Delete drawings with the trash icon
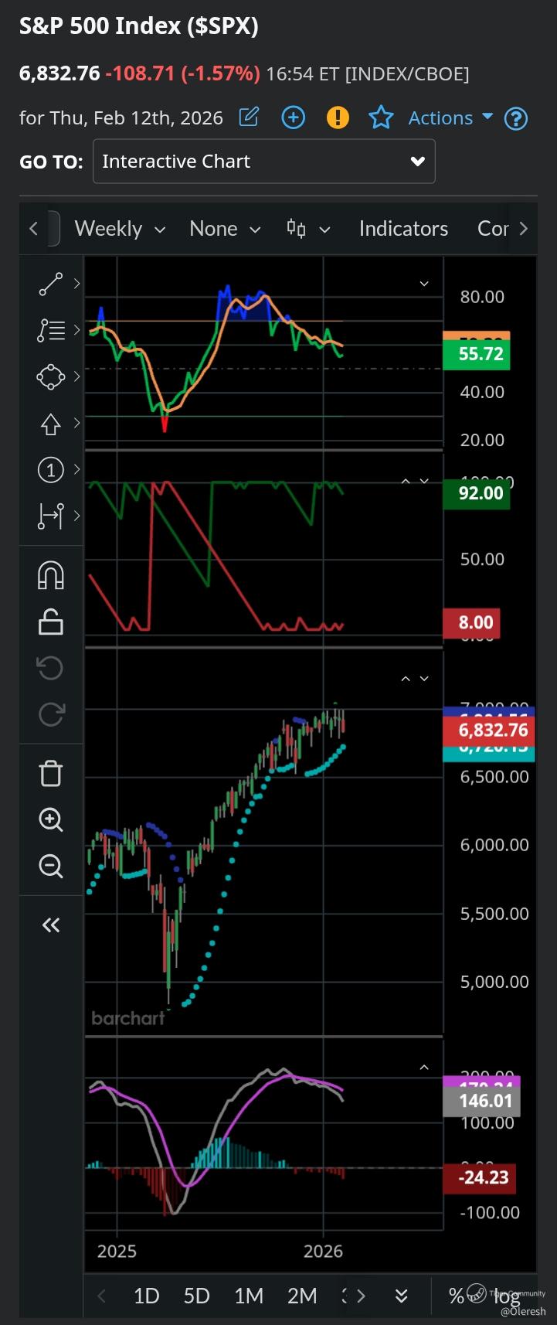 [51, 773]
